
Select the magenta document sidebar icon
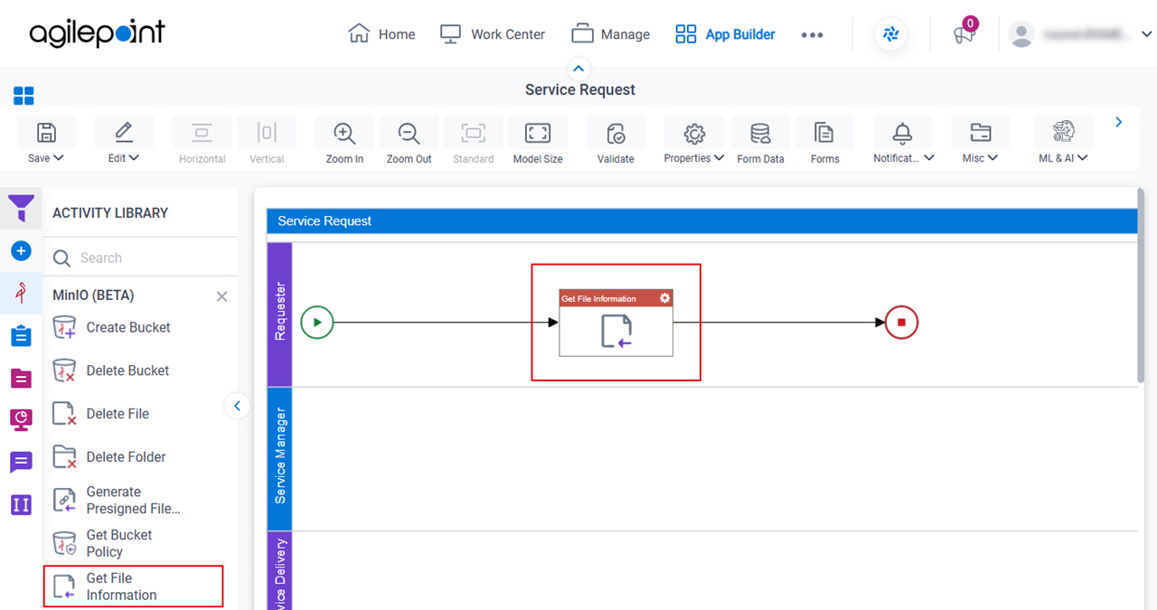[x=21, y=378]
